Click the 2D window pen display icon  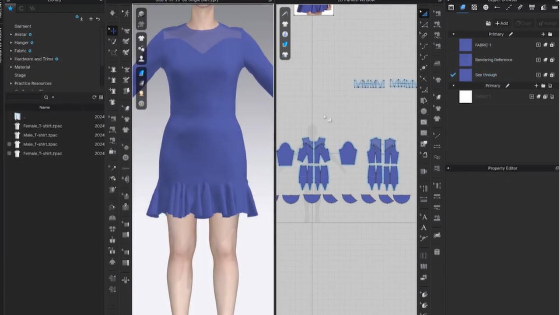tap(285, 14)
